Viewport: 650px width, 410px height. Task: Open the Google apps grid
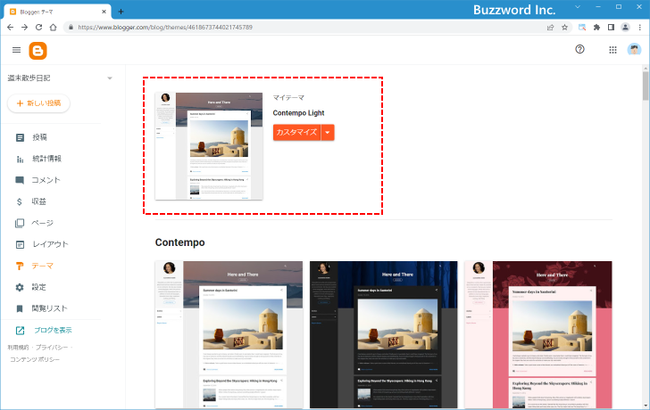pyautogui.click(x=612, y=50)
